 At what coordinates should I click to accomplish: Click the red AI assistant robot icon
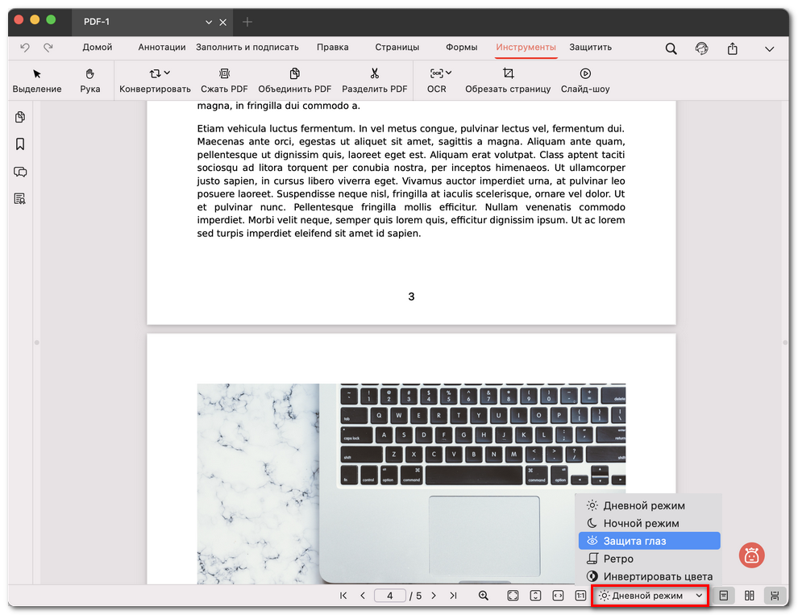tap(751, 555)
